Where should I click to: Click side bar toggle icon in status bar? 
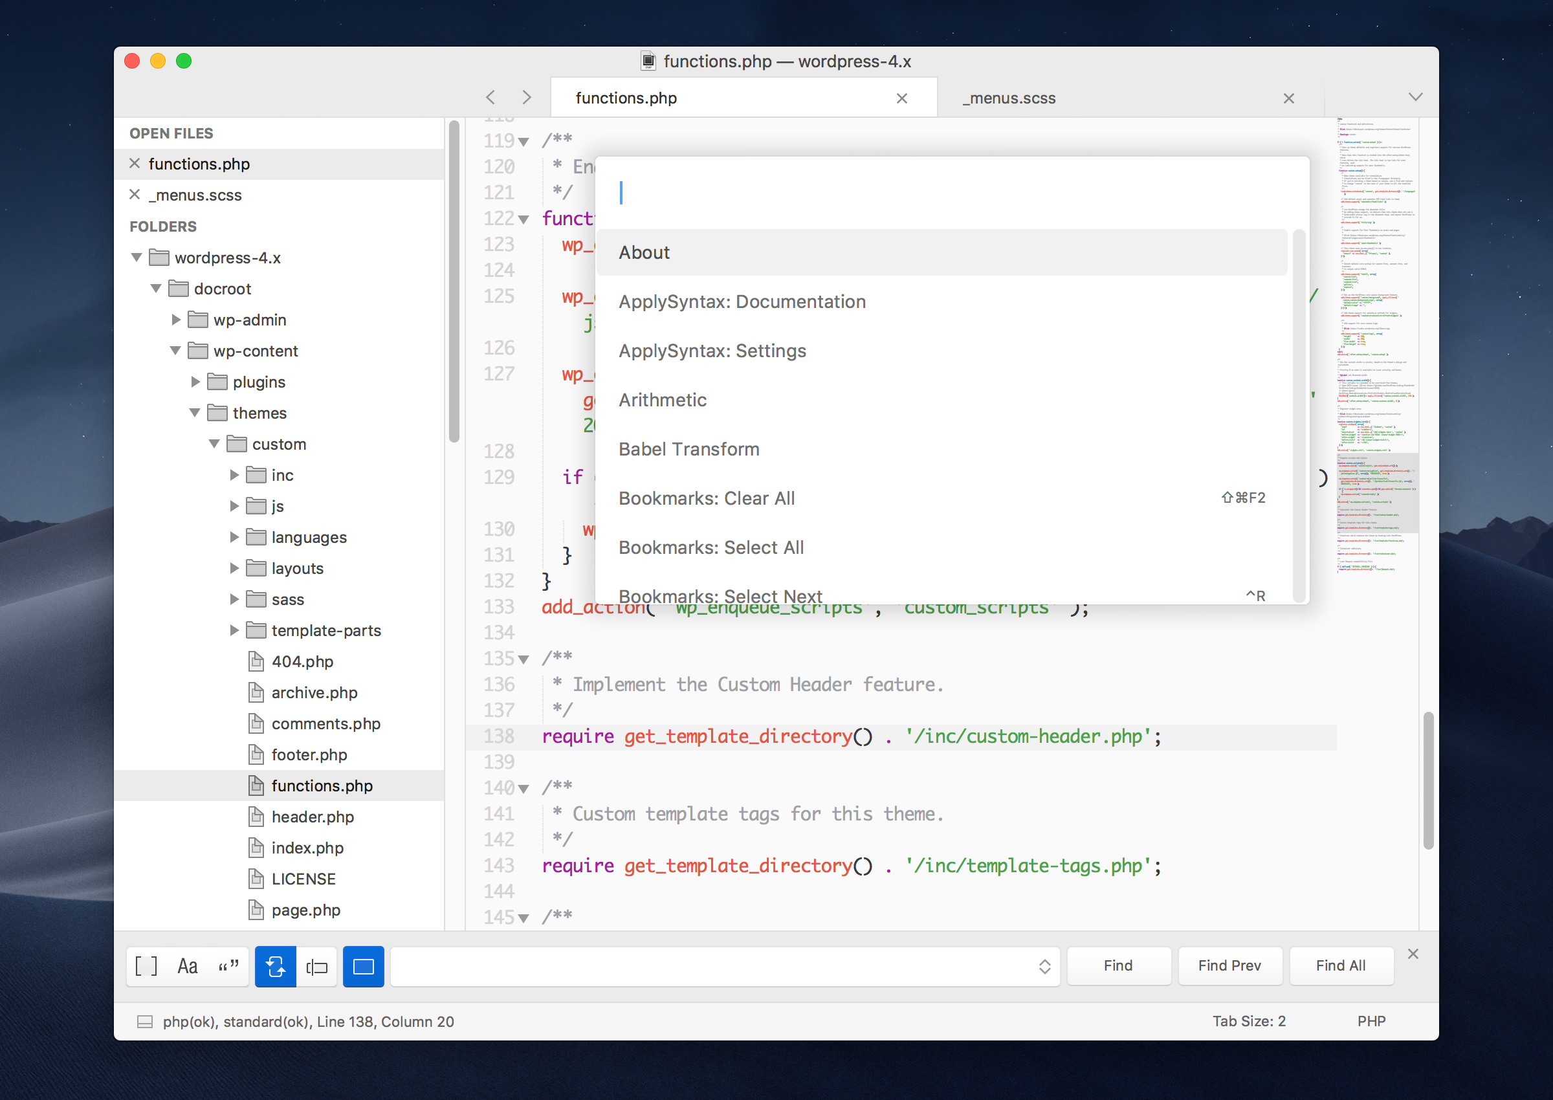[x=145, y=1022]
